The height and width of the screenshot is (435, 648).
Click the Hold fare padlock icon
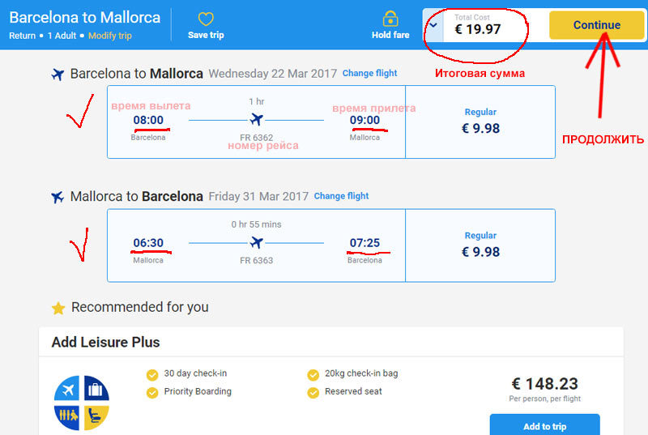390,19
